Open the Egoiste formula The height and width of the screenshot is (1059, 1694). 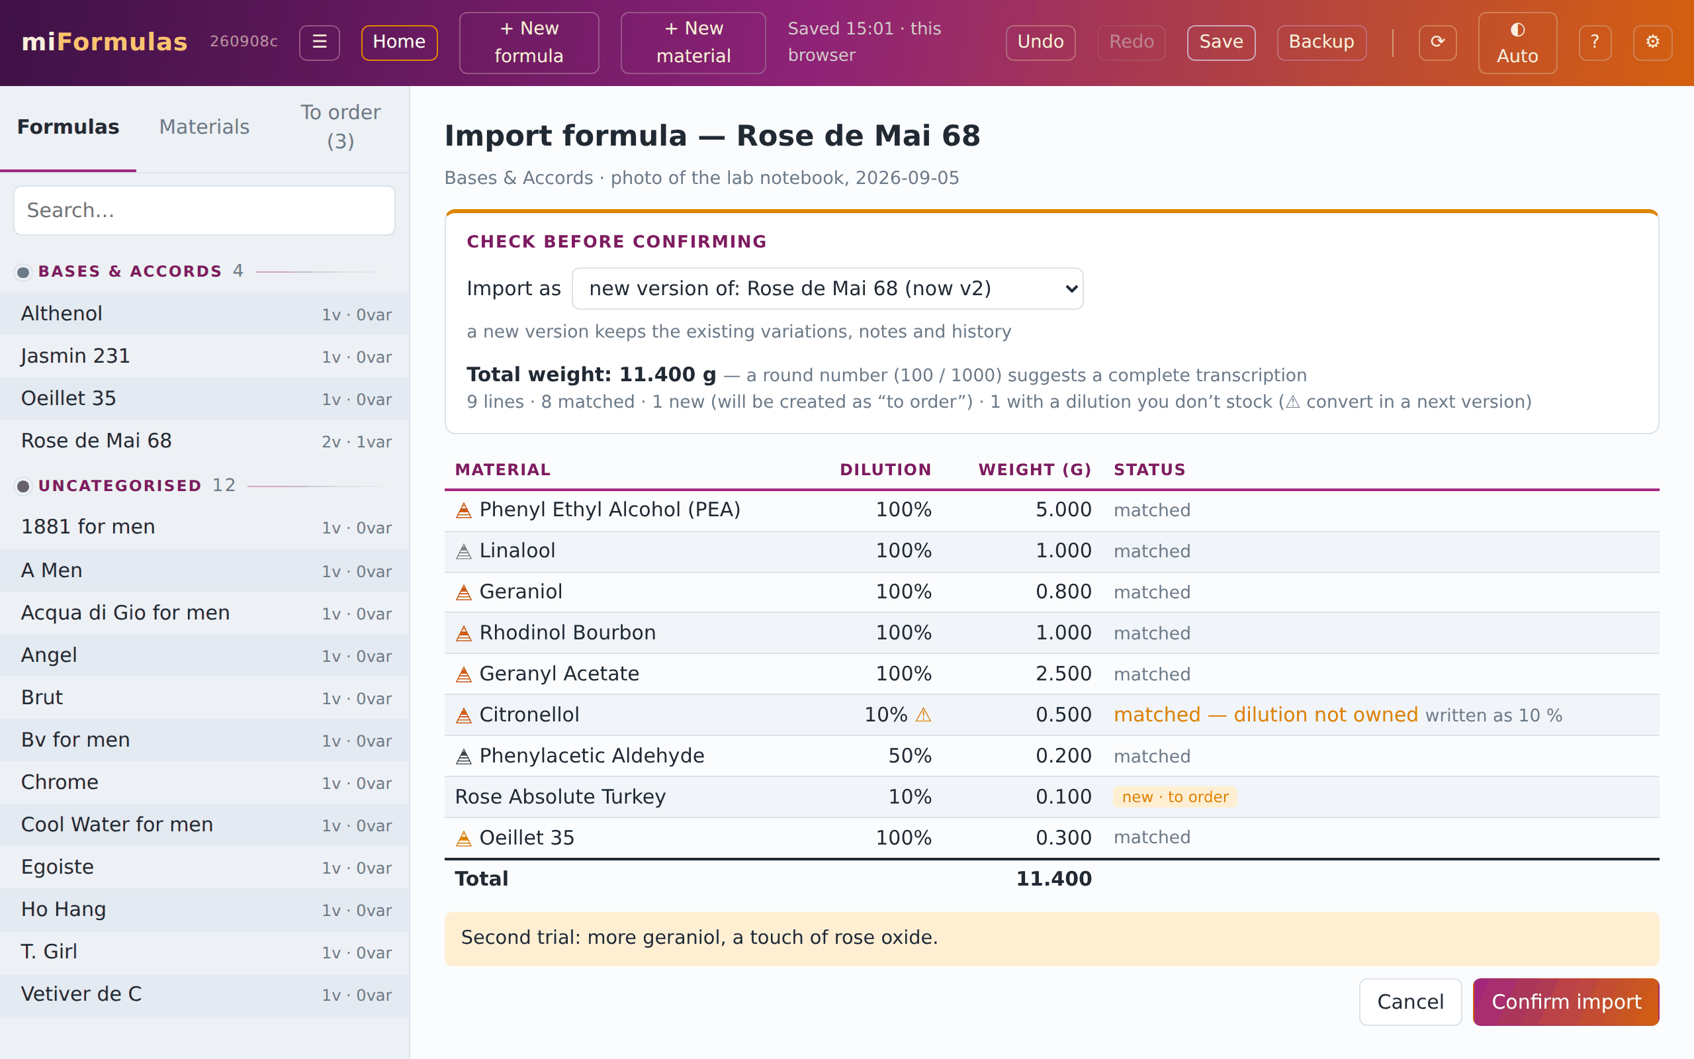[x=204, y=867]
